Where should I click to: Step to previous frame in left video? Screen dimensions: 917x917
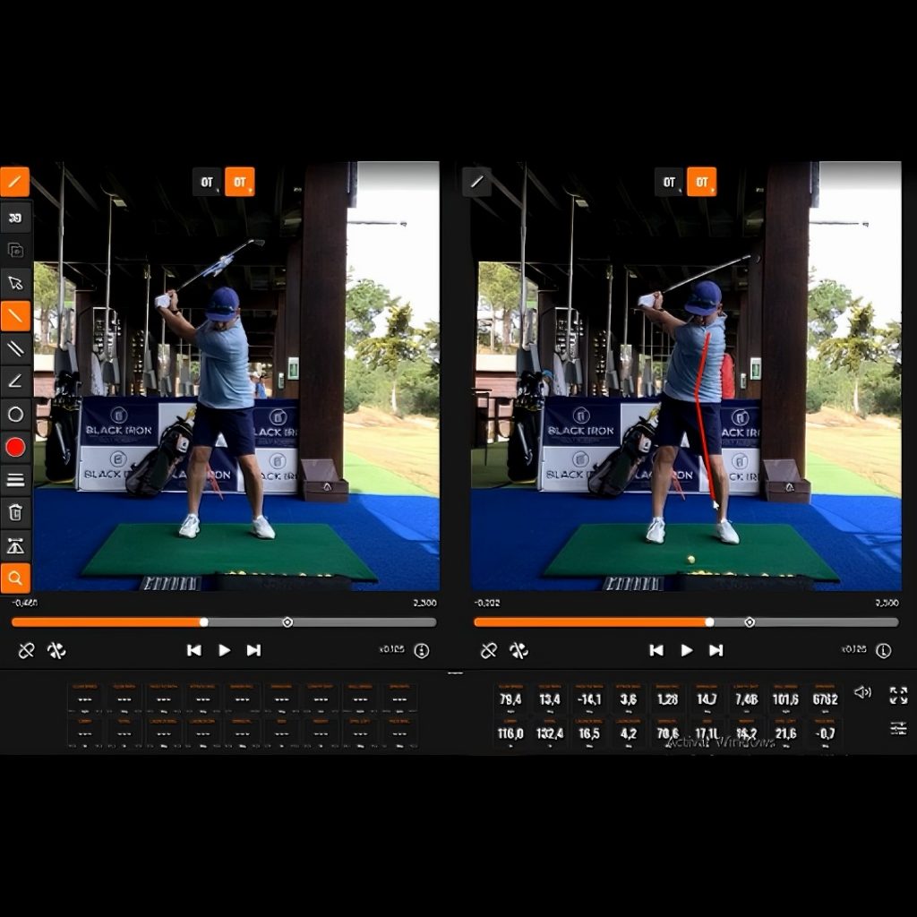click(x=194, y=650)
